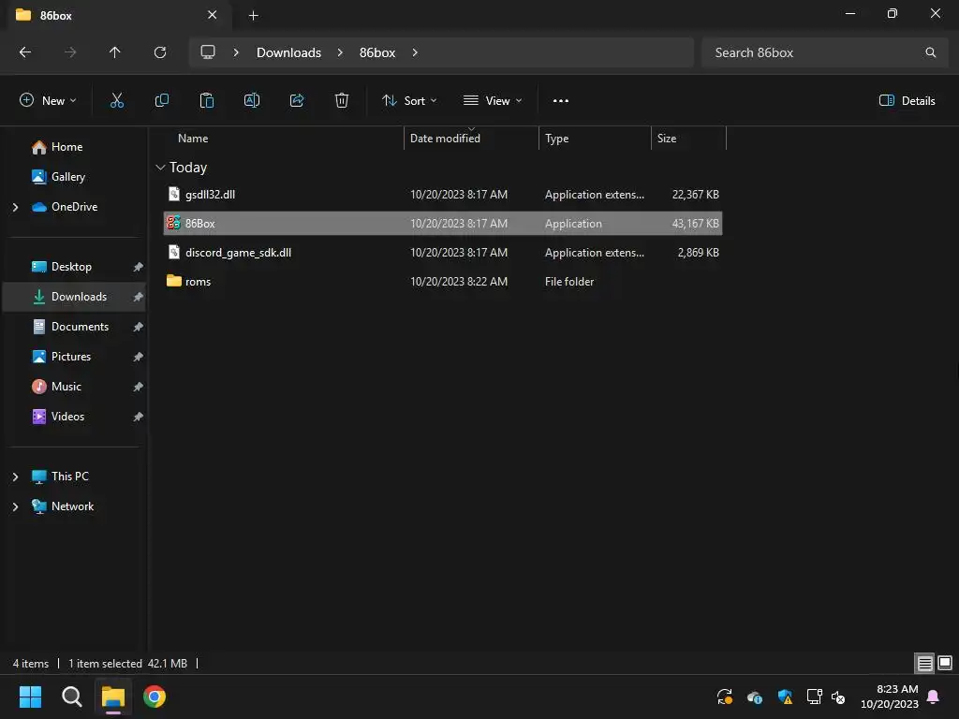959x719 pixels.
Task: Go up one folder level arrow
Action: 115,52
